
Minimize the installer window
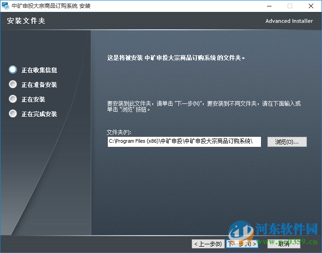pos(269,6)
